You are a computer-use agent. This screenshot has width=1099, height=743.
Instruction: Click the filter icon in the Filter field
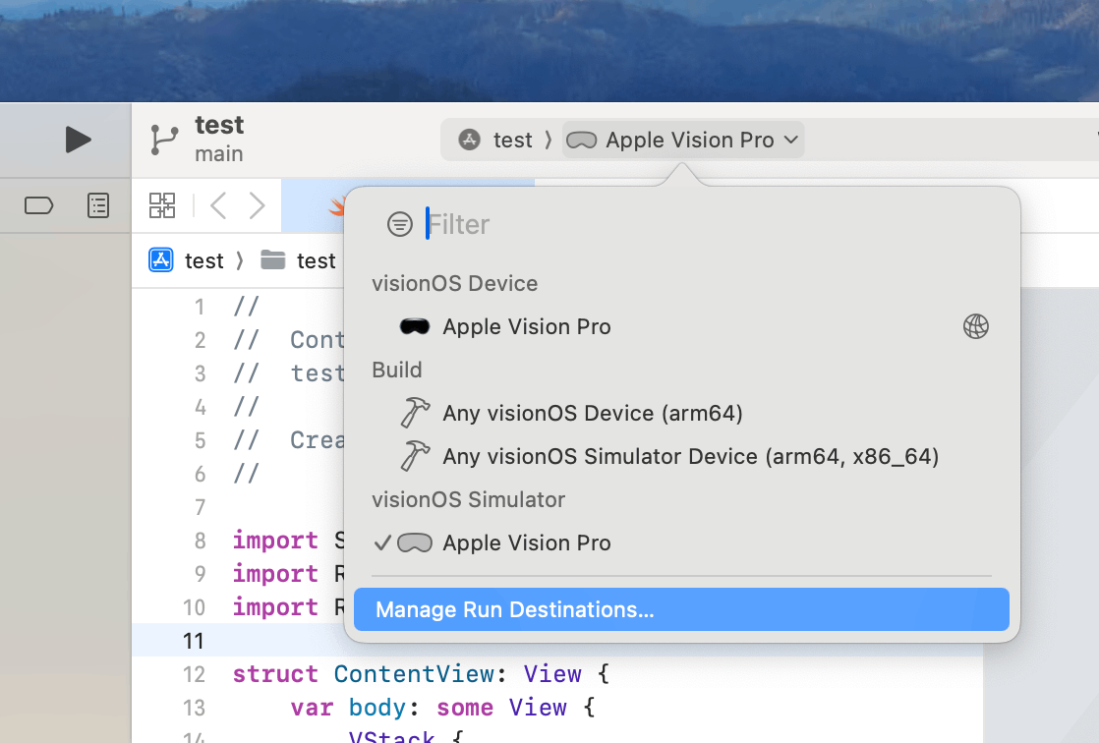pos(400,224)
